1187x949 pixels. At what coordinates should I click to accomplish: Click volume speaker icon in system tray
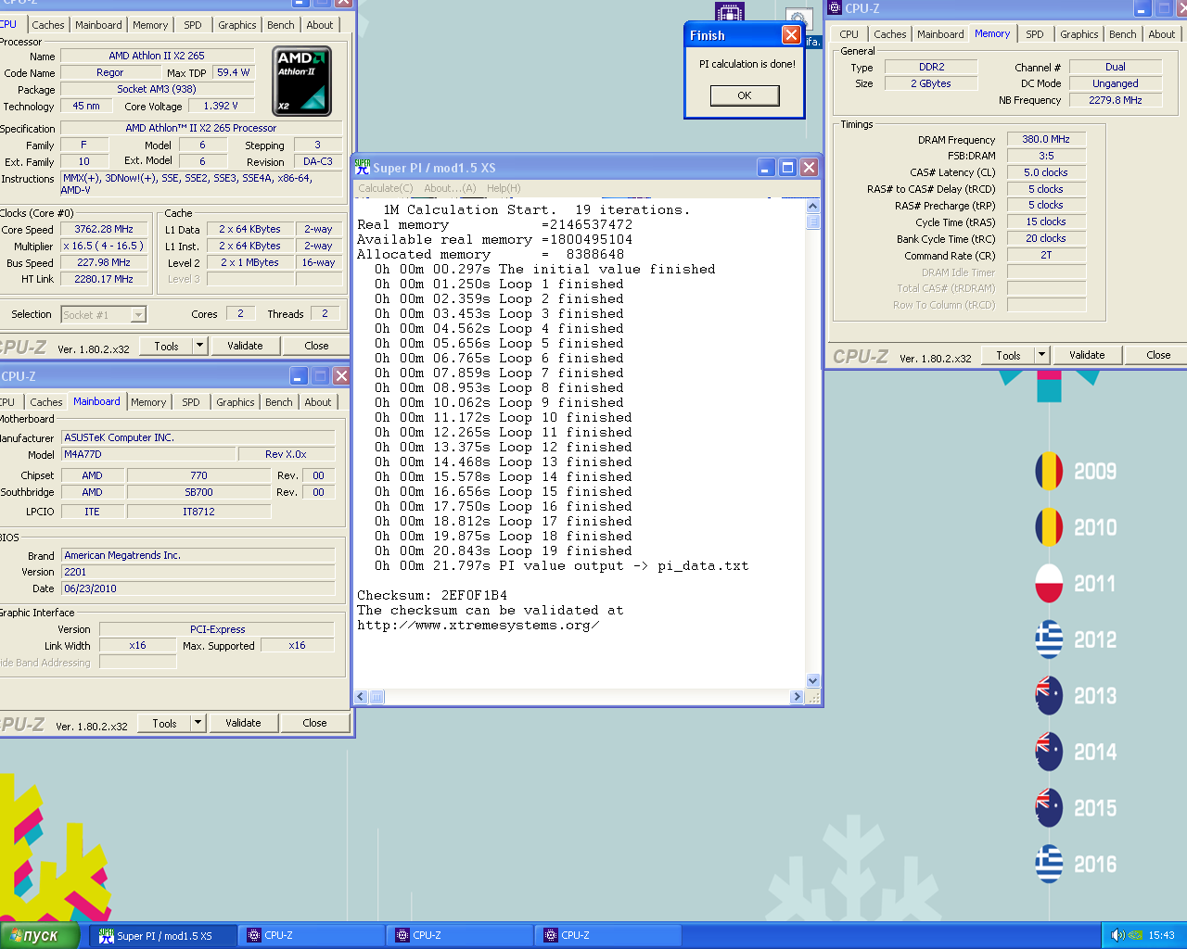click(x=1117, y=935)
